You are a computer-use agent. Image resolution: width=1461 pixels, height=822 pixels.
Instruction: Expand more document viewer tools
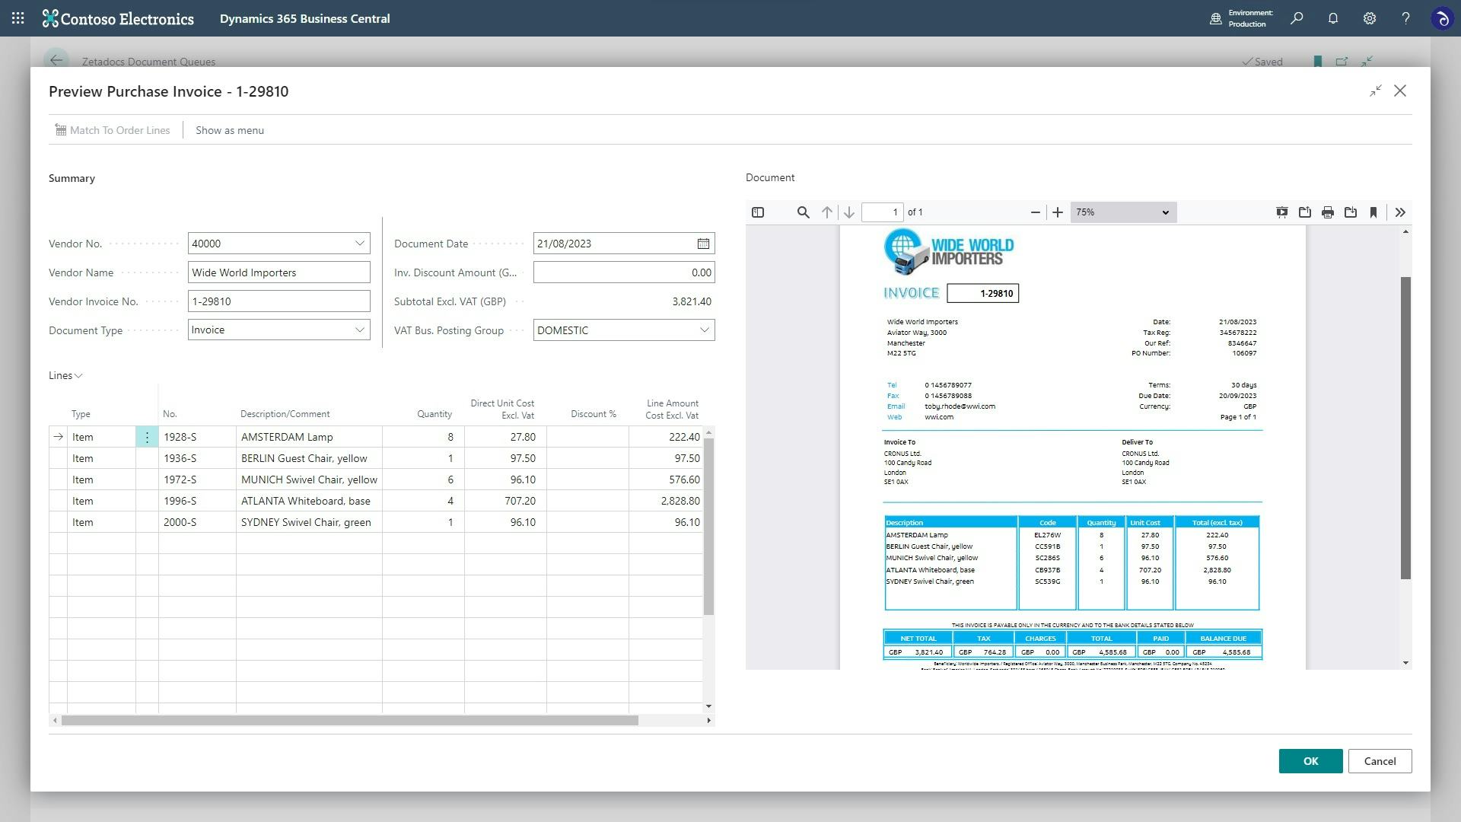coord(1400,212)
